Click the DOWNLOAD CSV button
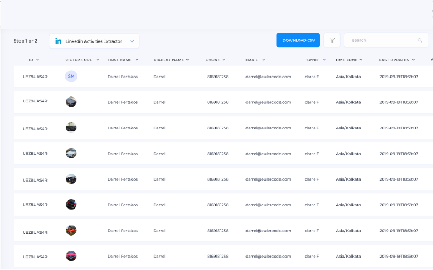The width and height of the screenshot is (433, 270). point(298,40)
